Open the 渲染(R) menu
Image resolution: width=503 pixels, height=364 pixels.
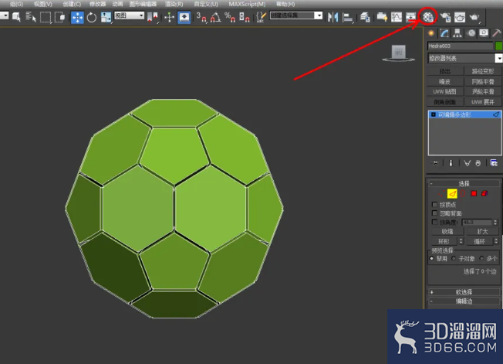(174, 4)
